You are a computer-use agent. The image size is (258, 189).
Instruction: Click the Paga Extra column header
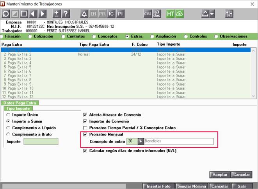point(12,45)
